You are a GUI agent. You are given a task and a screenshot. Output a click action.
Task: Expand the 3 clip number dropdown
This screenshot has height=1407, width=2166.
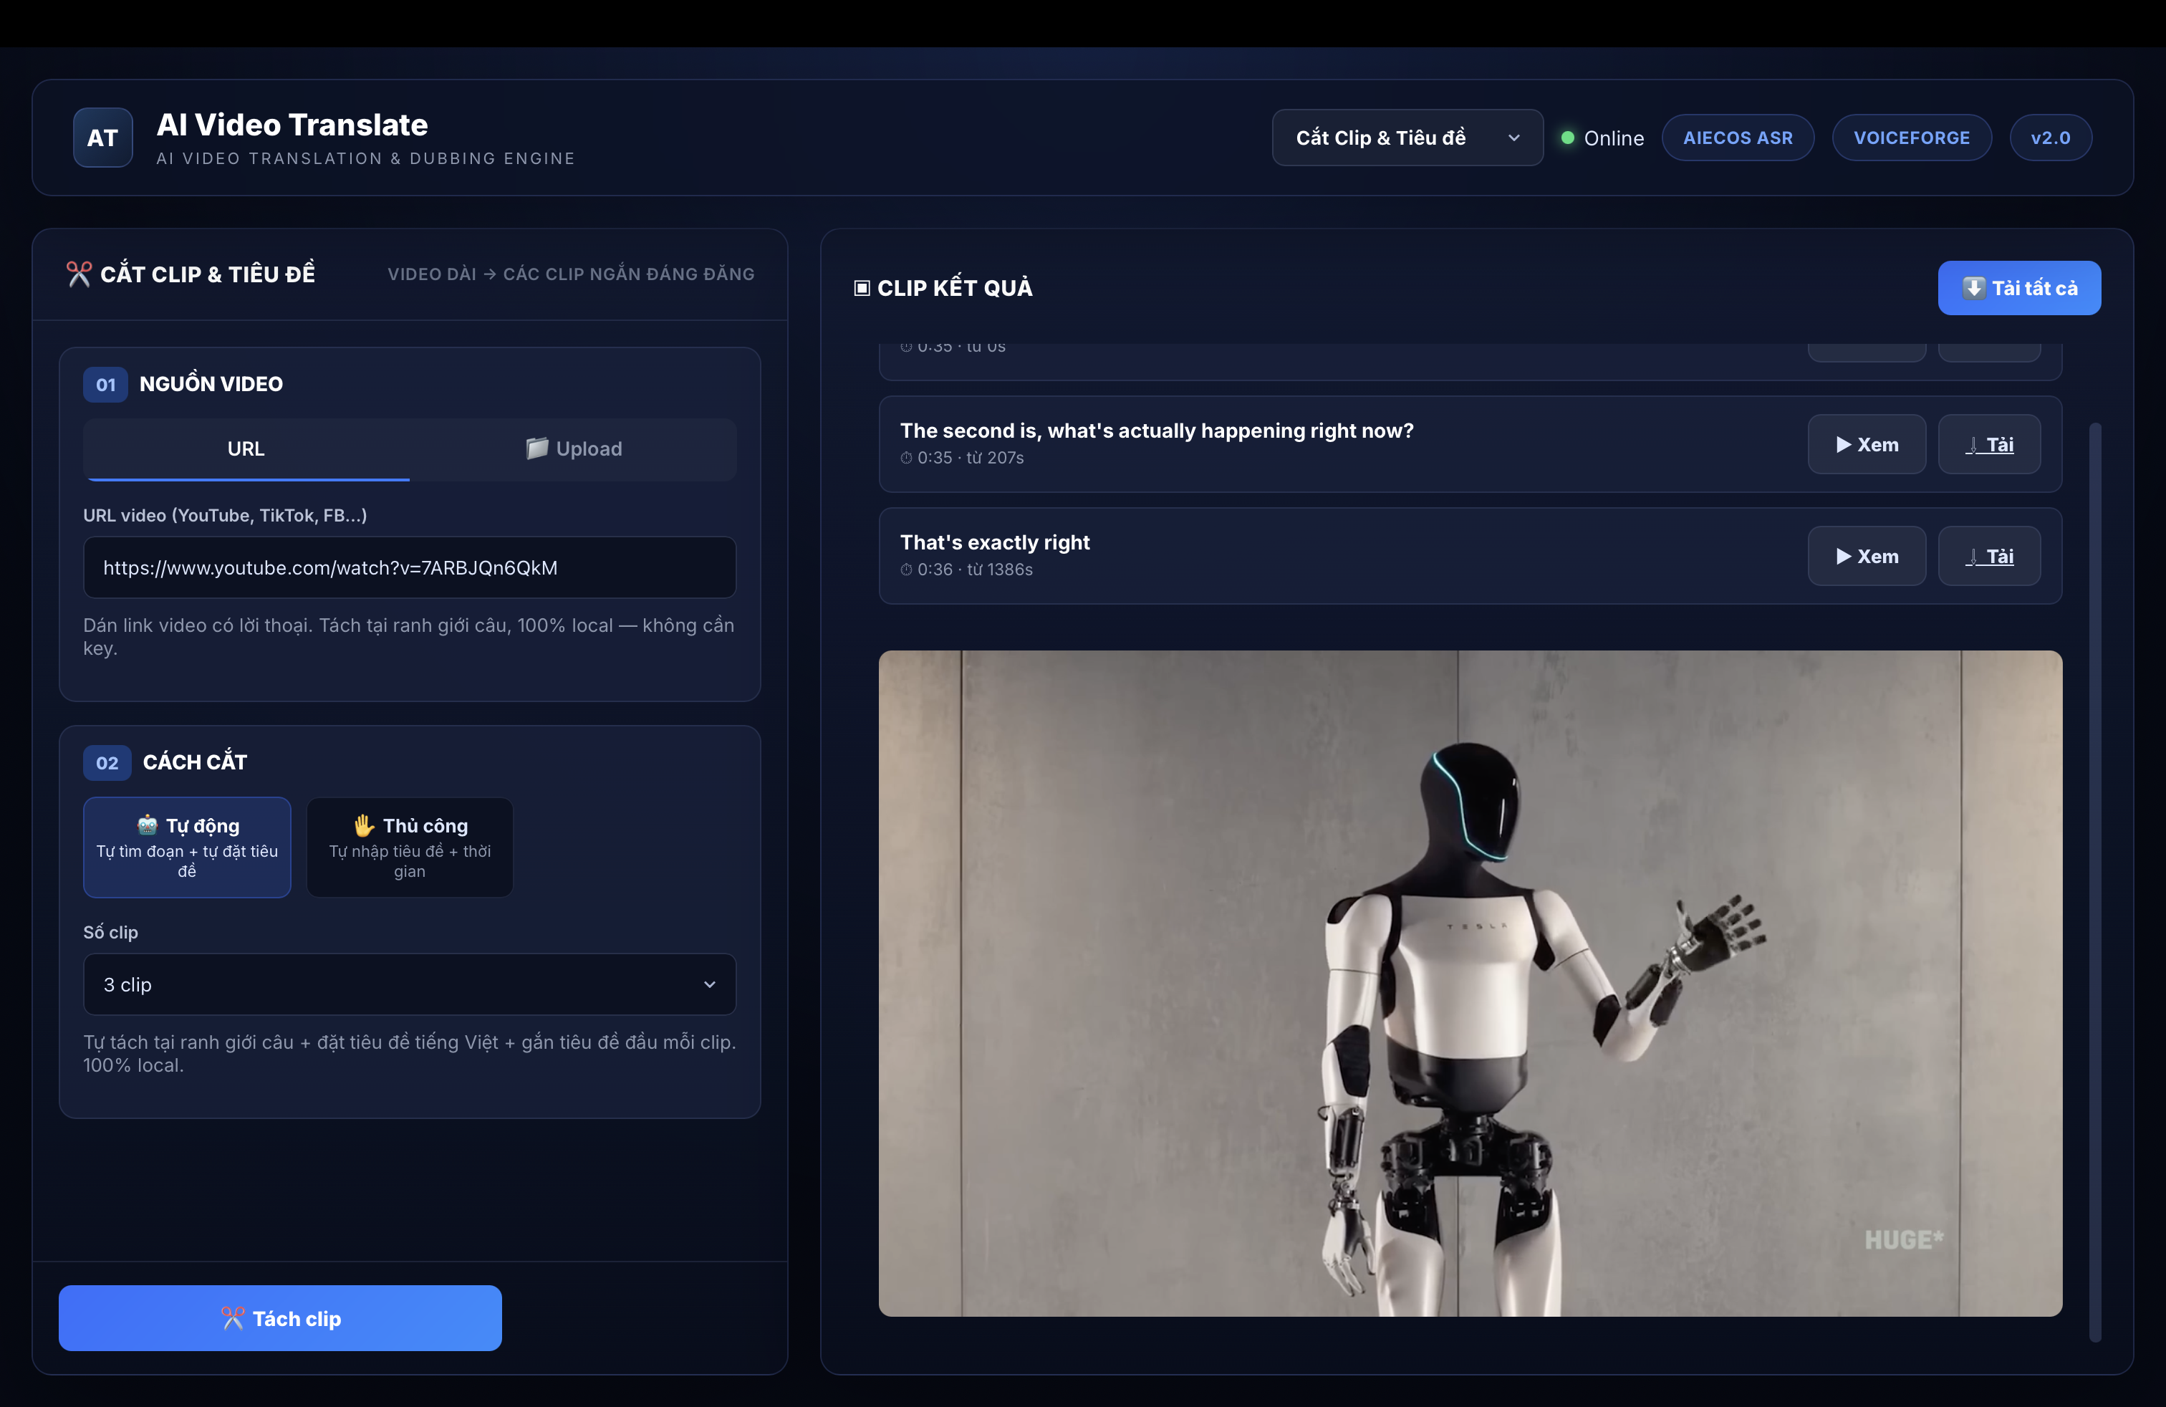[x=410, y=984]
